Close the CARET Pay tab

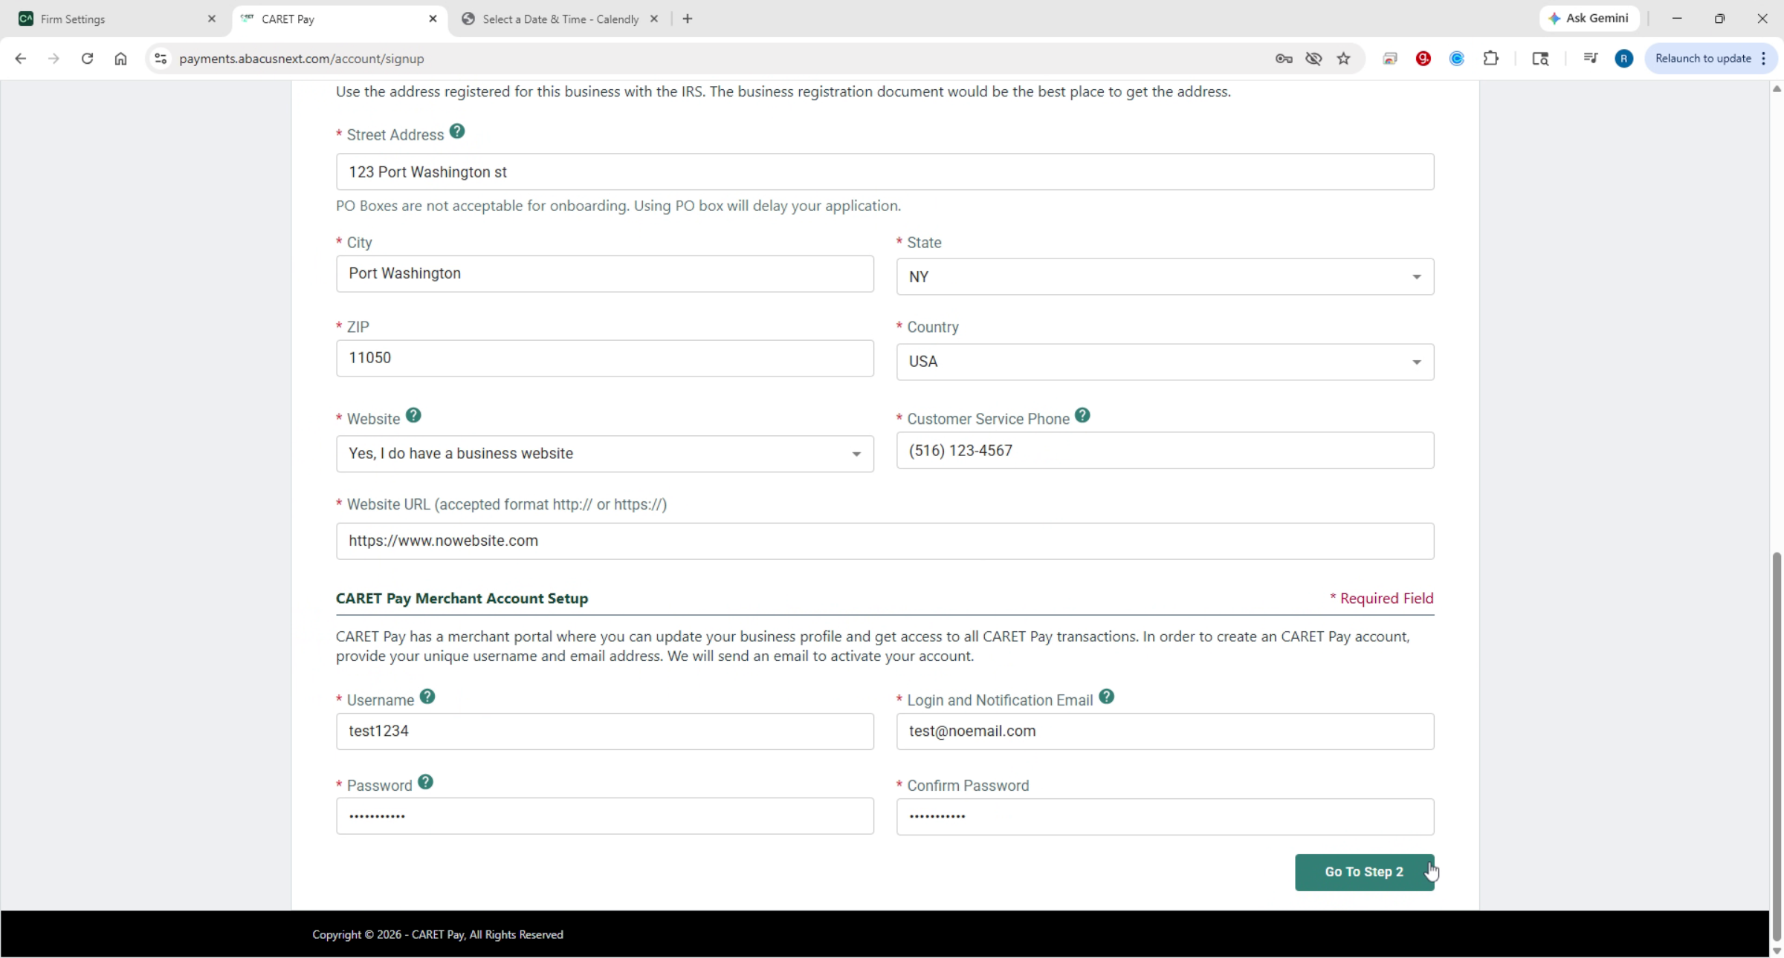[433, 19]
